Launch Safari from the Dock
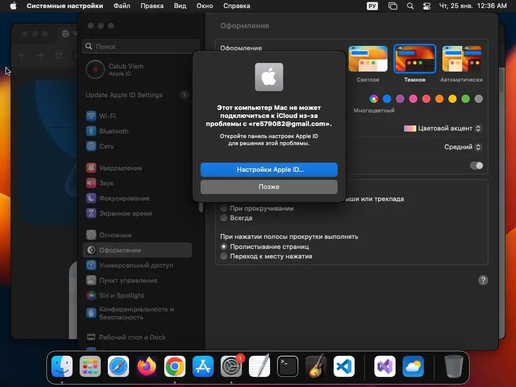Image resolution: width=516 pixels, height=387 pixels. (x=118, y=366)
